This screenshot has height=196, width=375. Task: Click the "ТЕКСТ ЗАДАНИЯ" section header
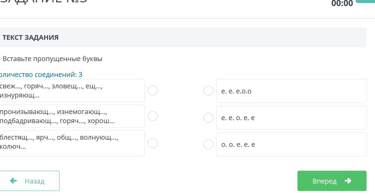tap(30, 37)
